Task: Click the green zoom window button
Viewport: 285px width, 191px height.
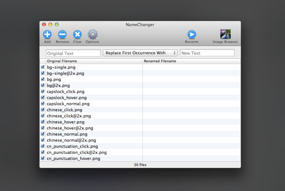Action: tap(57, 25)
